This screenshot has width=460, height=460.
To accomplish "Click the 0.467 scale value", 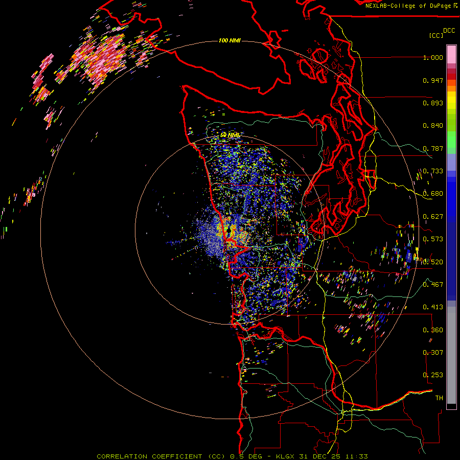I will click(x=433, y=284).
